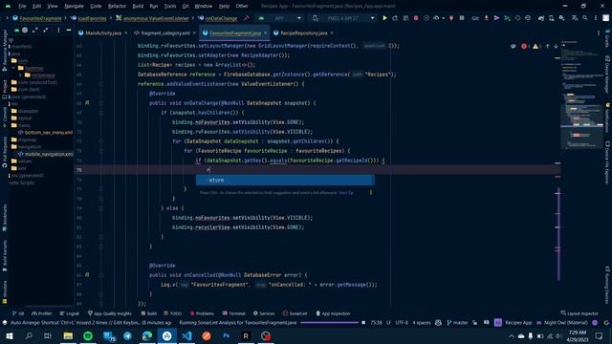Open Photoshop from the taskbar
Screen dimensions: 612x344
pos(226,335)
